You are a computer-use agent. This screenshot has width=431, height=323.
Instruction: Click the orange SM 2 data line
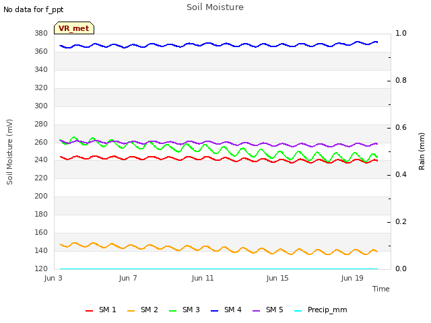(x=218, y=248)
